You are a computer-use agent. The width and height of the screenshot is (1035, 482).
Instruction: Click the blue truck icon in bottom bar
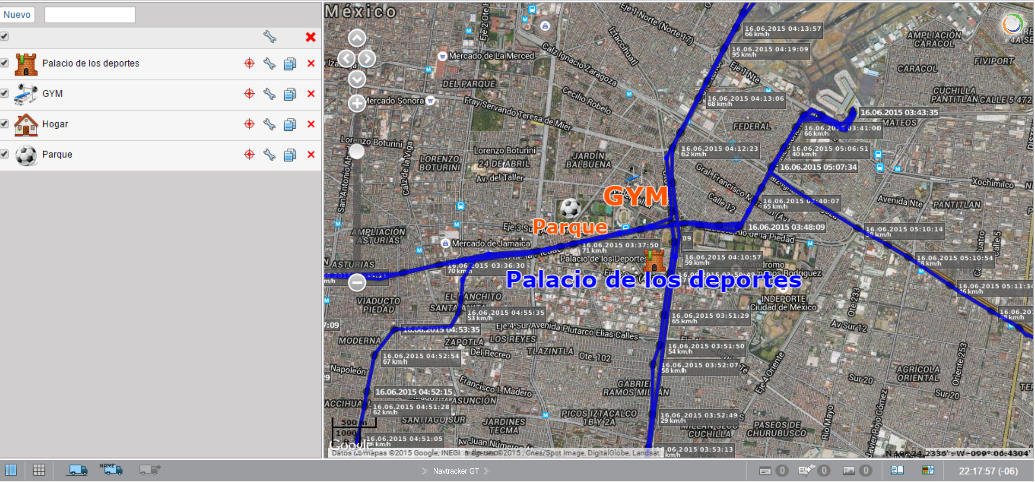click(x=78, y=470)
